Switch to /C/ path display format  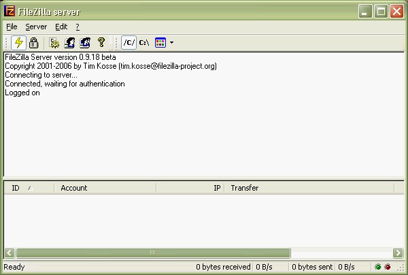click(129, 42)
